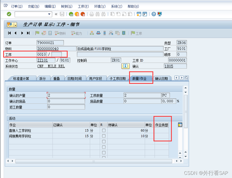232x178 pixels.
Task: Switch to the 日期/时间 tab
Action: 75,79
